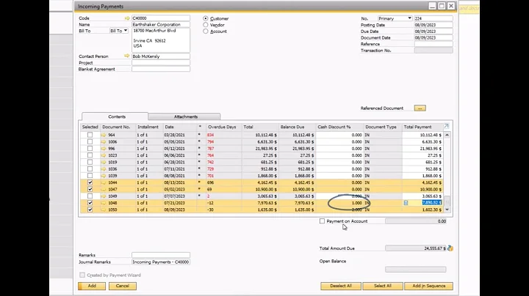Tick the Selected checkbox for document 964
The image size is (529, 296).
[x=90, y=135]
